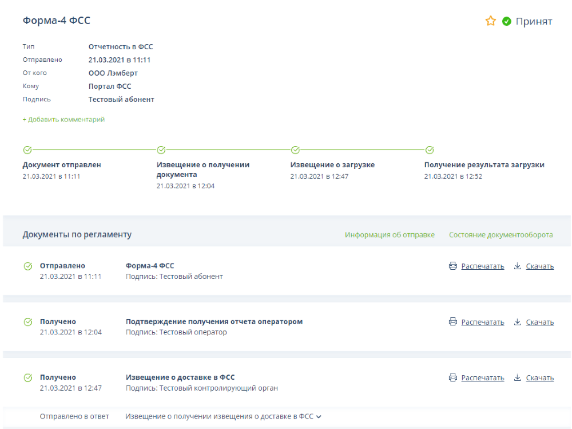
Task: Click Распечатать link for Форма-4 ФСС
Action: pyautogui.click(x=483, y=266)
